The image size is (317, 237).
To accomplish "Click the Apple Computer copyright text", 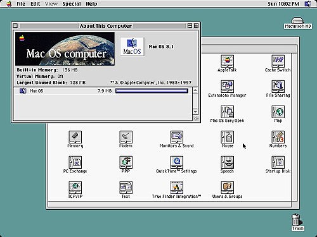I will [151, 83].
